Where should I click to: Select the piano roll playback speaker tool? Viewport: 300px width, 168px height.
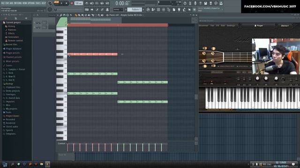click(x=102, y=15)
